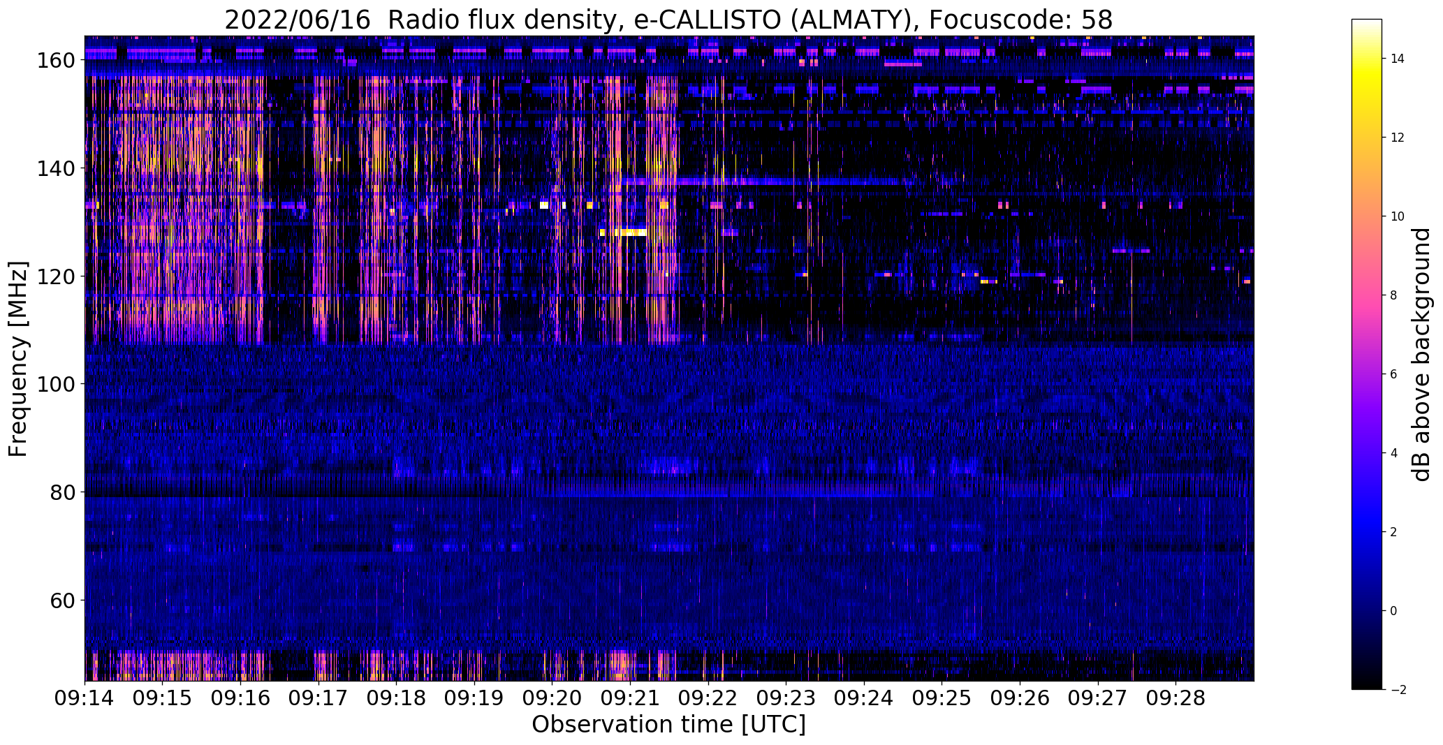This screenshot has height=745, width=1443.
Task: Click the 09:22 time tick label
Action: 708,698
